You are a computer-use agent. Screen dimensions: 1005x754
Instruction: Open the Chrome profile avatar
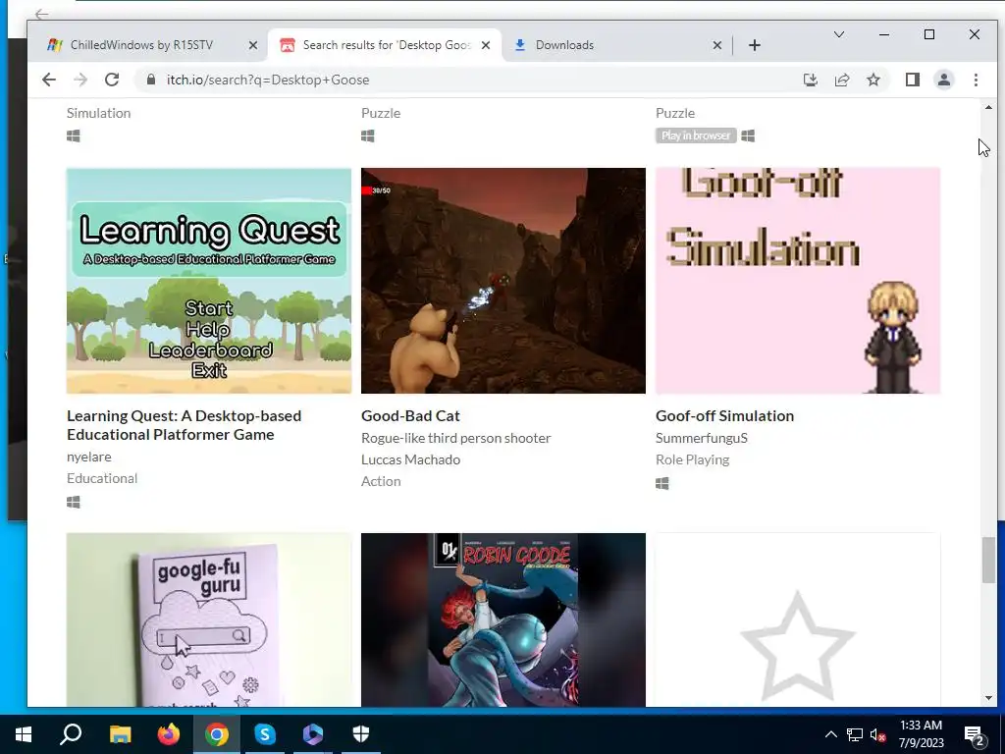943,80
